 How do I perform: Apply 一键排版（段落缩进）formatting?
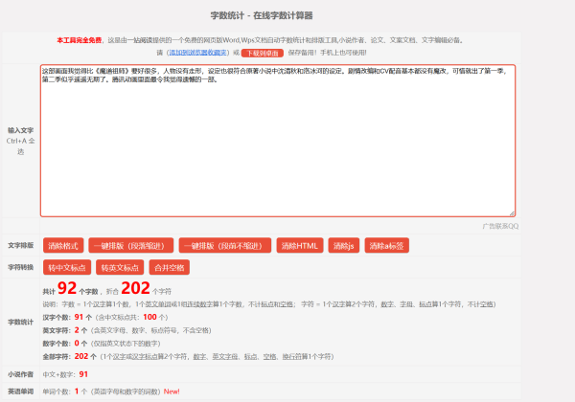(x=131, y=245)
